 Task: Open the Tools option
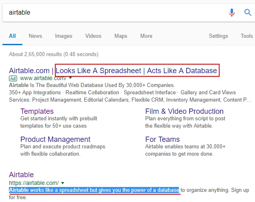click(x=247, y=36)
